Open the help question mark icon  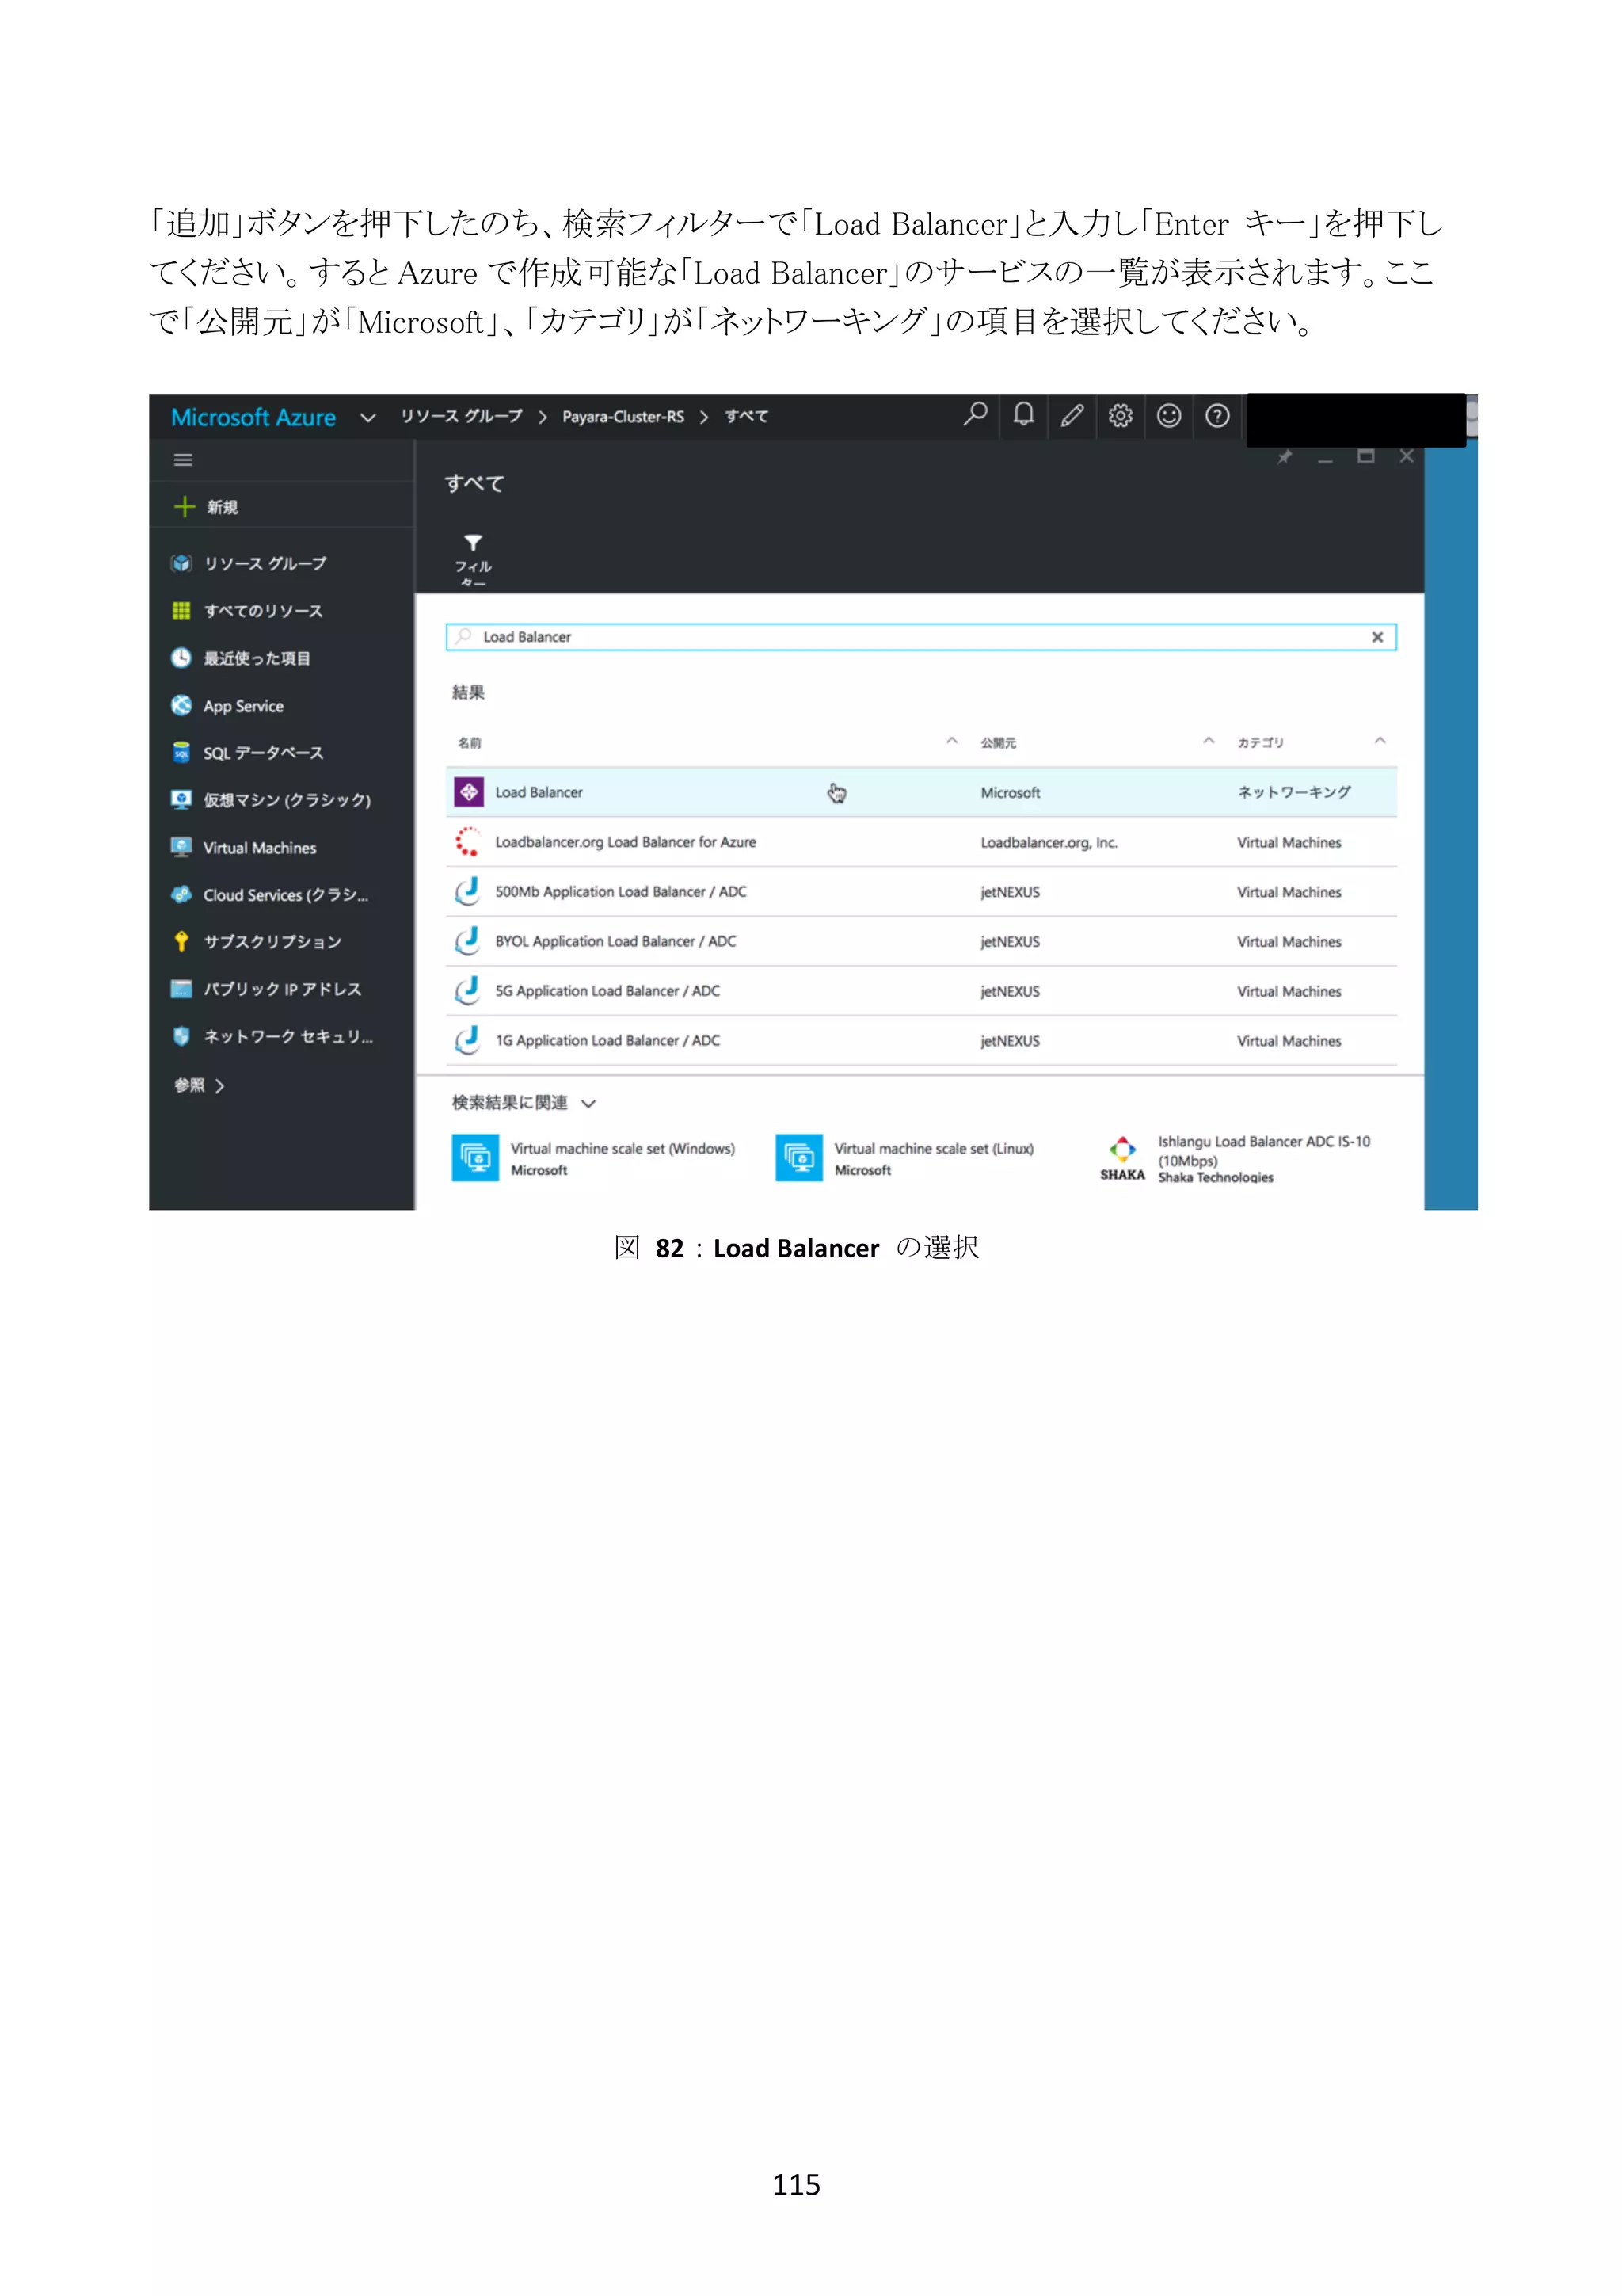(x=1216, y=416)
